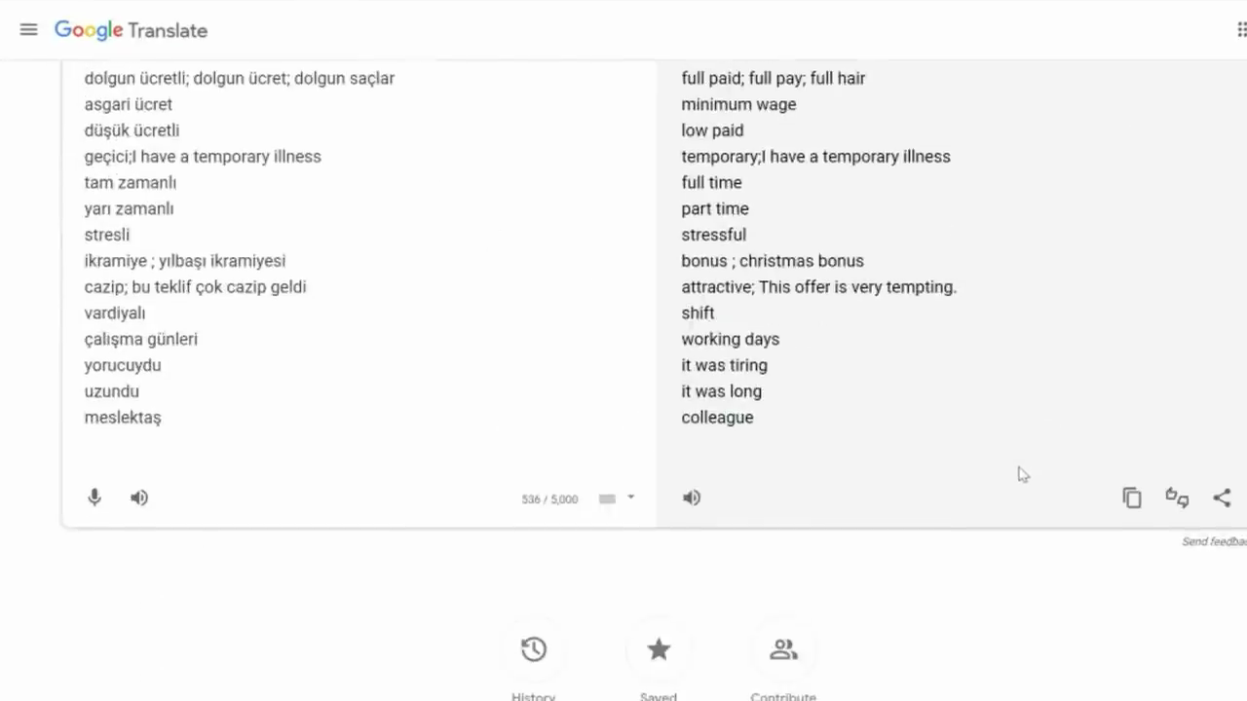Click the translated phrase 'minimum wage'
Viewport: 1247px width, 701px height.
(738, 104)
